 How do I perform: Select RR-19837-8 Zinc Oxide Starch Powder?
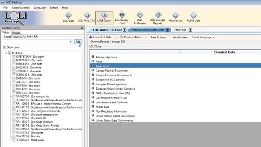click(37, 125)
